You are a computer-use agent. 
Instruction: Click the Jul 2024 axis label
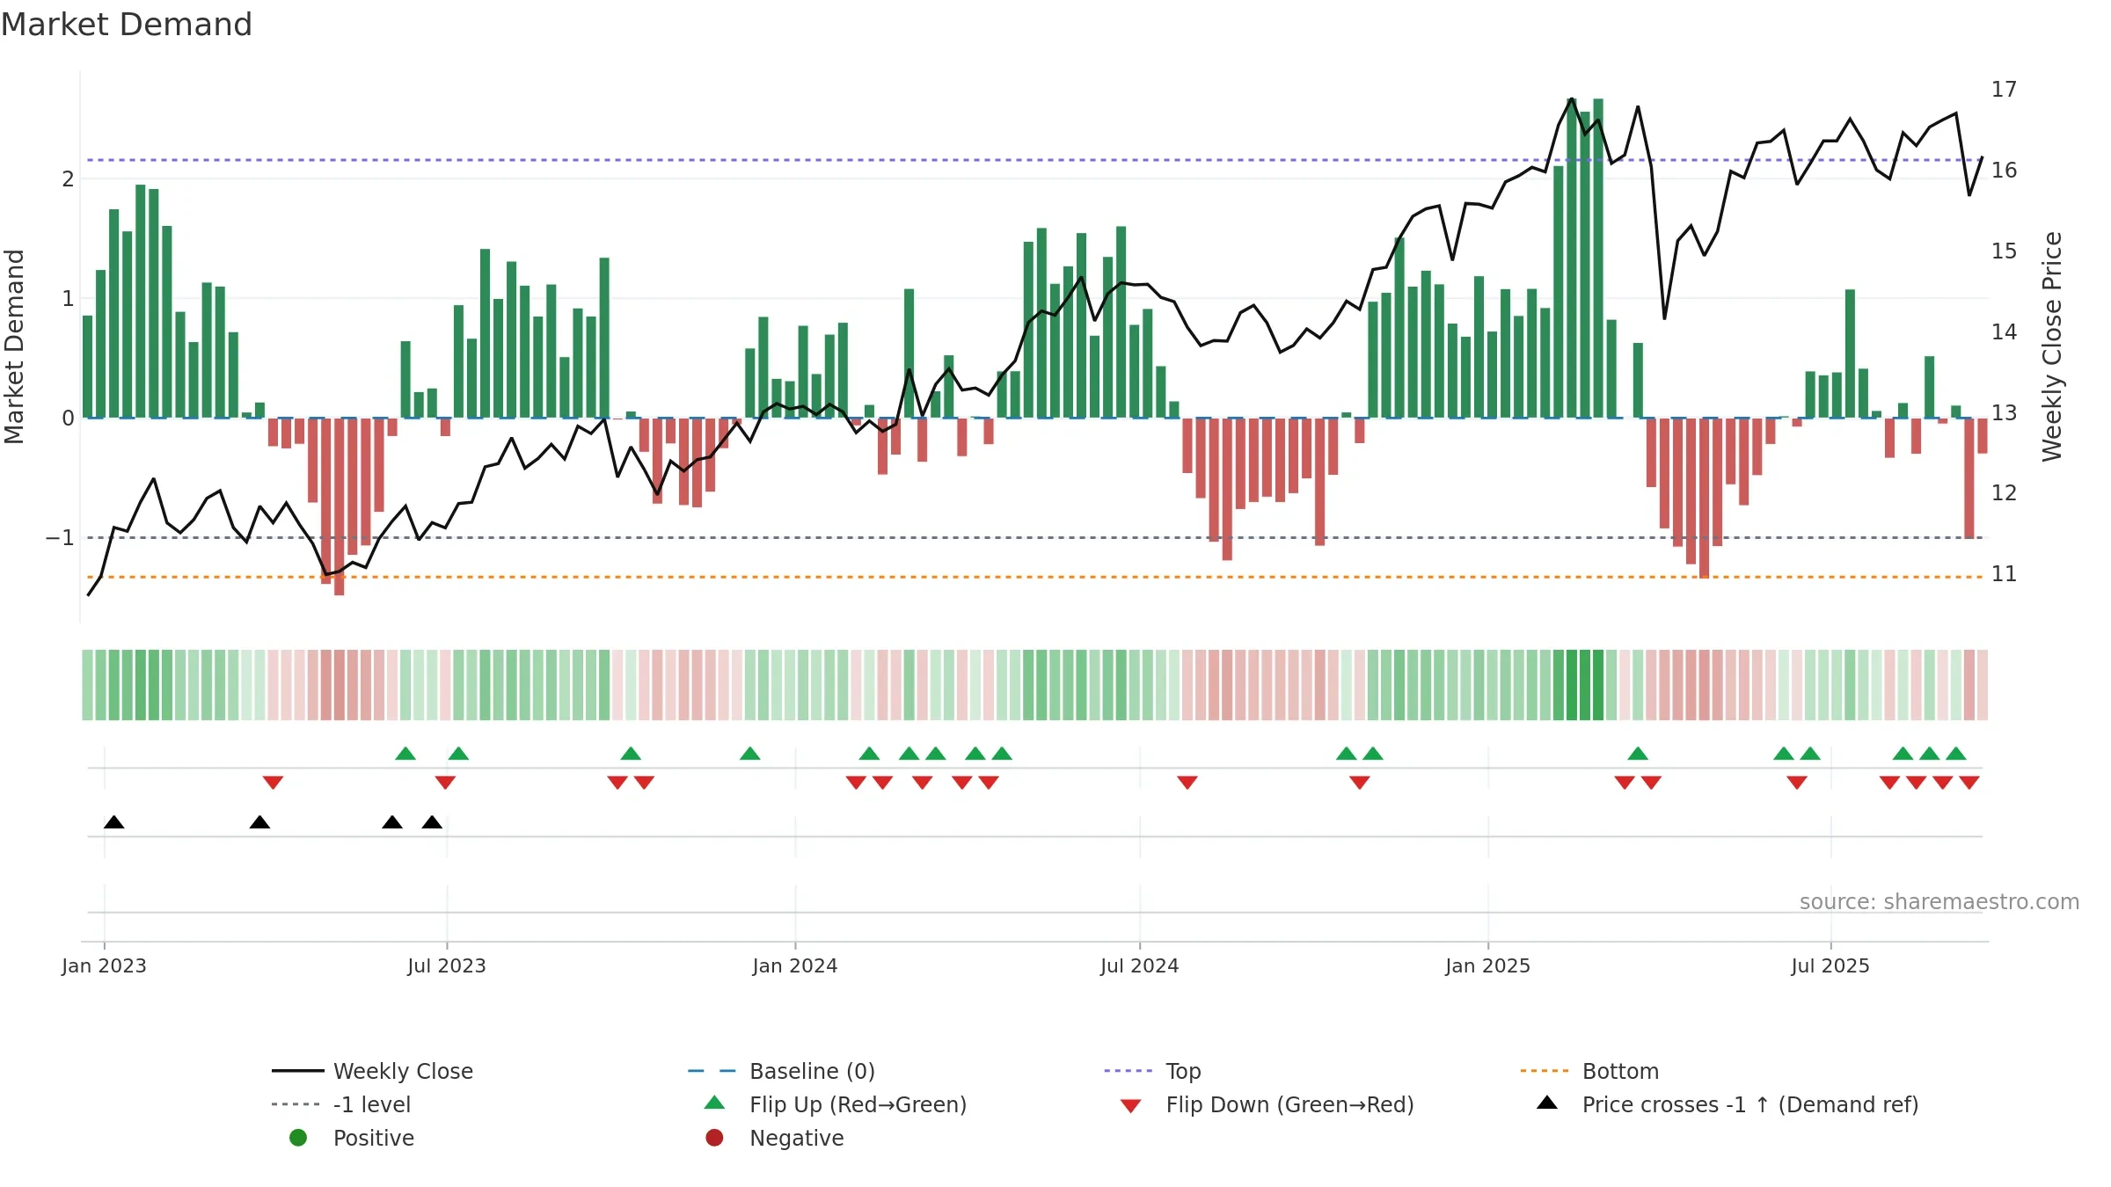(1139, 965)
